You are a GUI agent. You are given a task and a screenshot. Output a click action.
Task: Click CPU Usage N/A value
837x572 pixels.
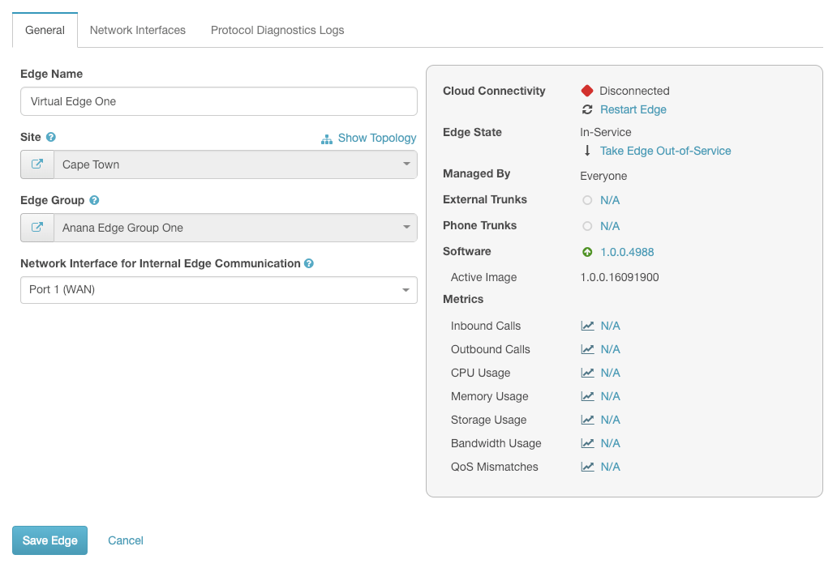click(610, 373)
